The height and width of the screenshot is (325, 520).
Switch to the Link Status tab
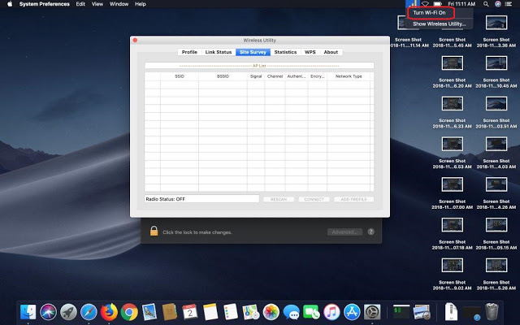click(218, 52)
